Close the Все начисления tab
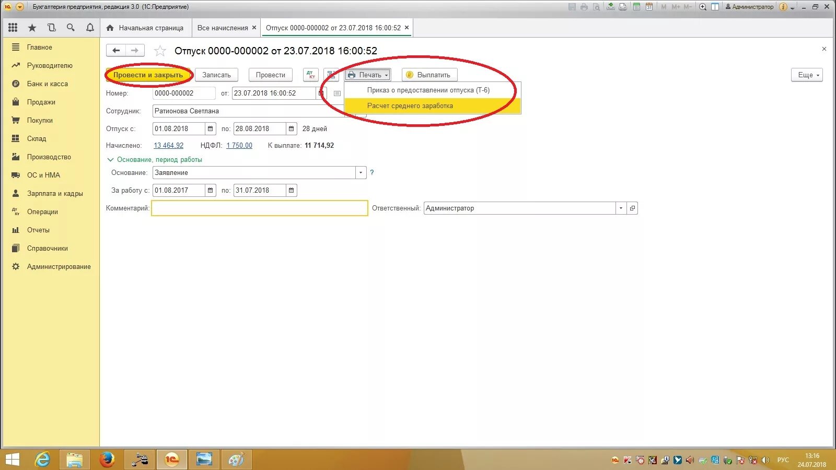 [x=254, y=28]
